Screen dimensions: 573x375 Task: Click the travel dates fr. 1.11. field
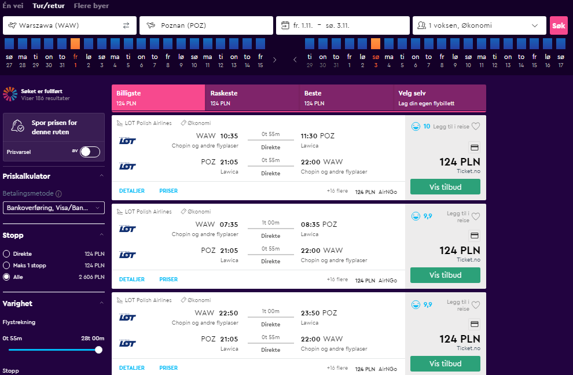343,25
